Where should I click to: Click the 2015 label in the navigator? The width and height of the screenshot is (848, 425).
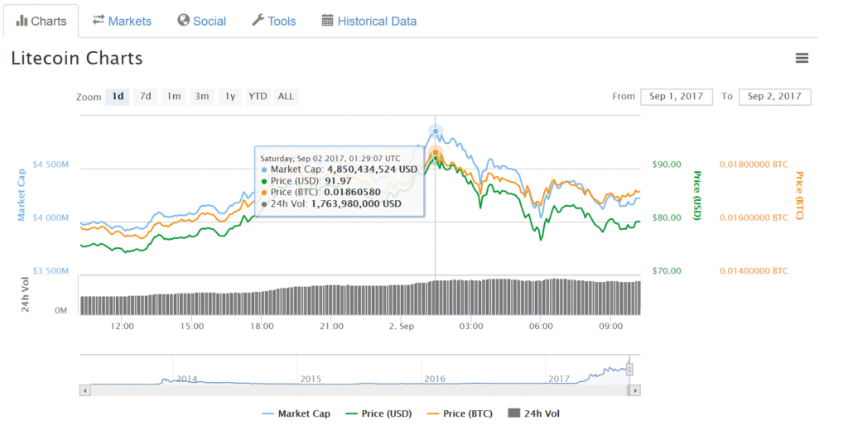pyautogui.click(x=311, y=379)
